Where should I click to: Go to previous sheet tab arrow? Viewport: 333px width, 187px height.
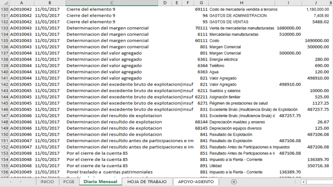10,182
